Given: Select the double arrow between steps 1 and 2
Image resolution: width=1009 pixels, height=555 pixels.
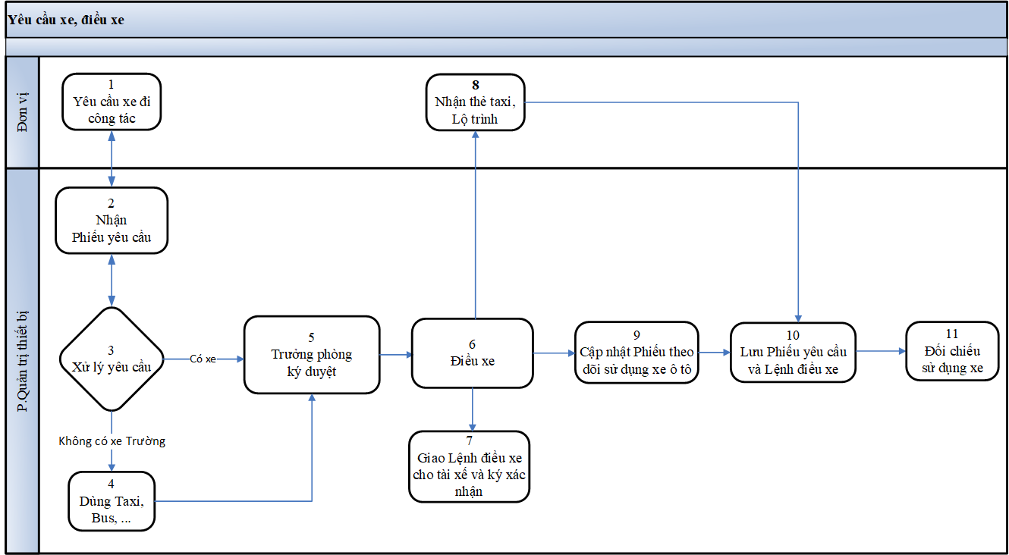Looking at the screenshot, I should [x=112, y=158].
